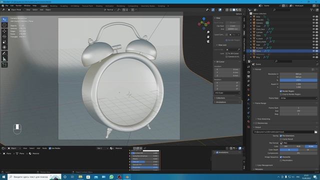Image resolution: width=320 pixels, height=180 pixels.
Task: Open the Render menu
Action: pyautogui.click(x=18, y=5)
